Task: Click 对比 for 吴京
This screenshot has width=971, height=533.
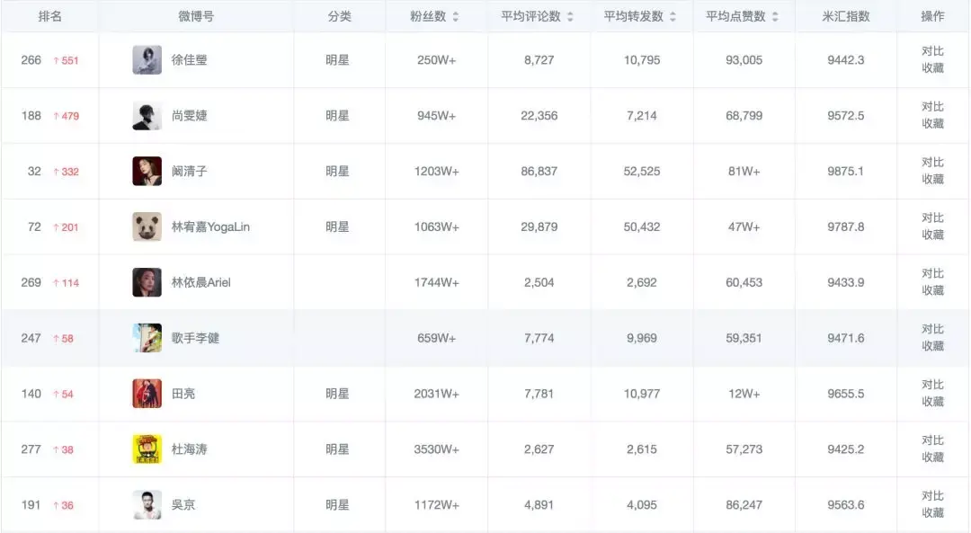Action: point(932,496)
